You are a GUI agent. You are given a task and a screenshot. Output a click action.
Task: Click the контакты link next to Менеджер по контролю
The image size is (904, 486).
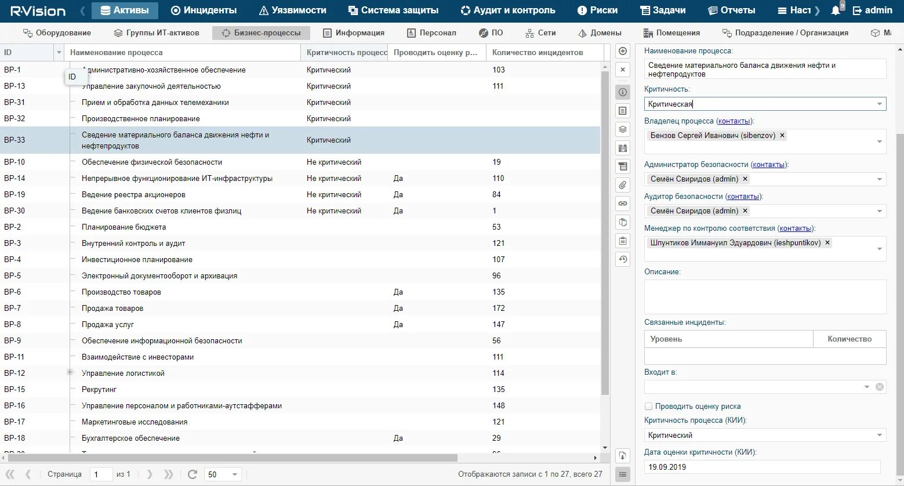click(796, 229)
